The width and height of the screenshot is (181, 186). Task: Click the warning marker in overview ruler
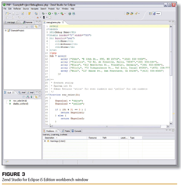click(173, 114)
